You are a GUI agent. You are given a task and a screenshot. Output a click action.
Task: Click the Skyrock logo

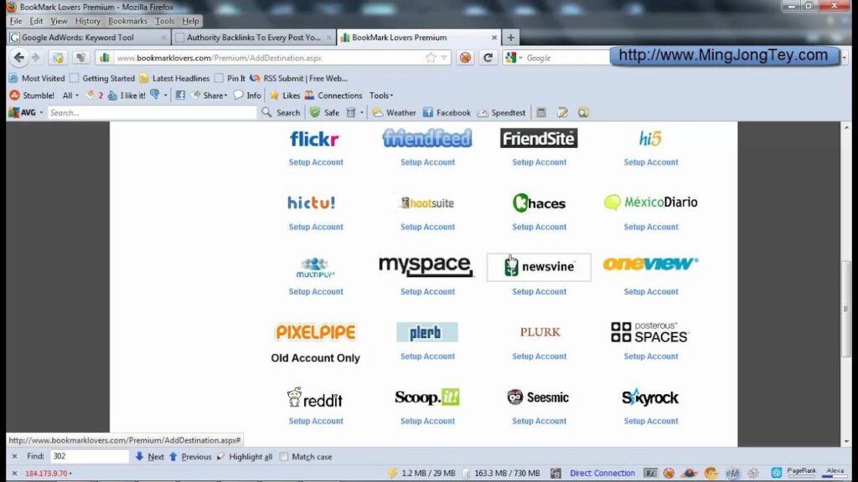click(650, 397)
